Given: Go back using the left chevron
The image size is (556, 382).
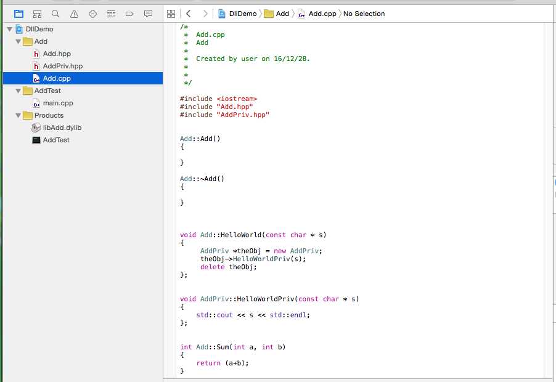Looking at the screenshot, I should click(x=188, y=14).
